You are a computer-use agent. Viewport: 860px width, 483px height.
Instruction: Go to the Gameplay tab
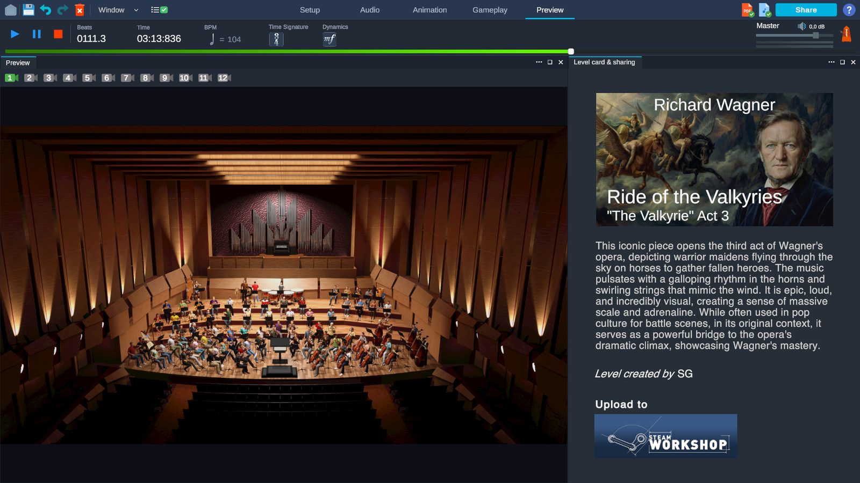[x=490, y=10]
